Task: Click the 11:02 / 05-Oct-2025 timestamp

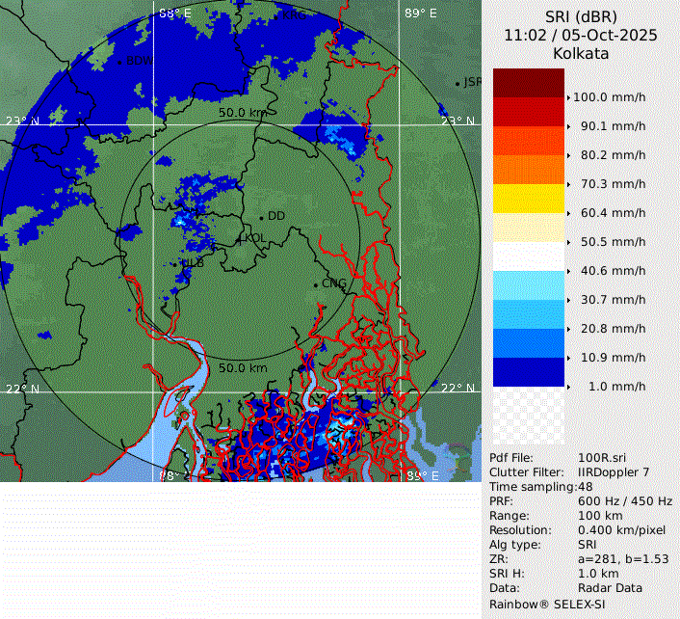Action: (581, 35)
